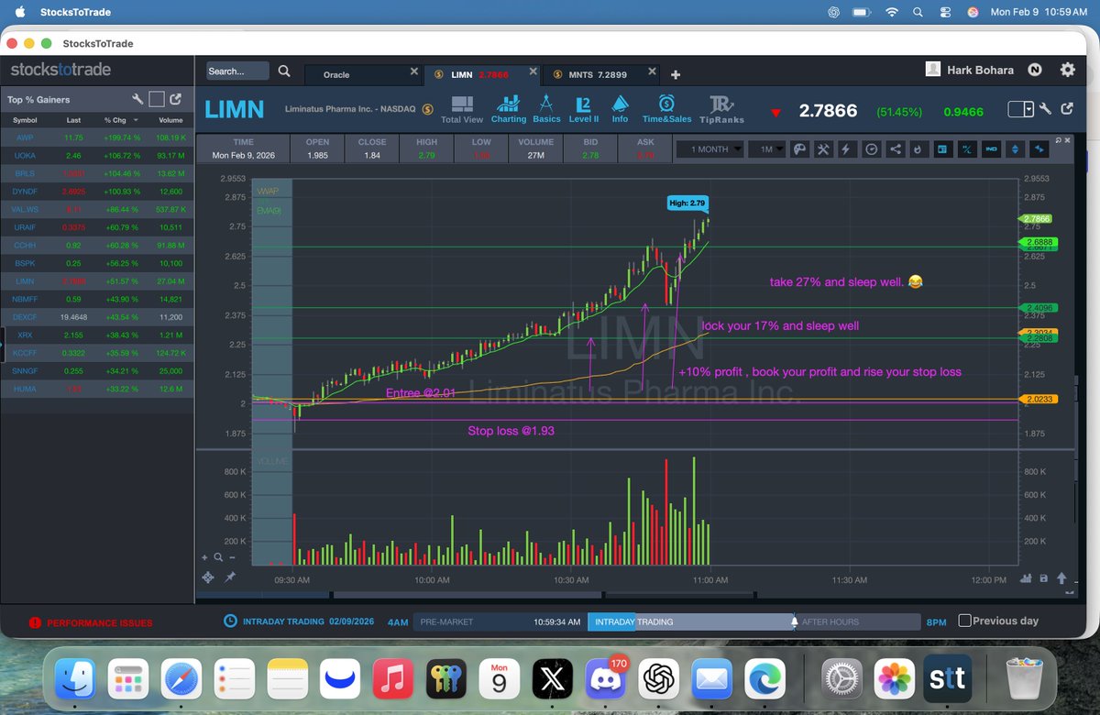
Task: Open the Charting view icon
Action: tap(508, 109)
